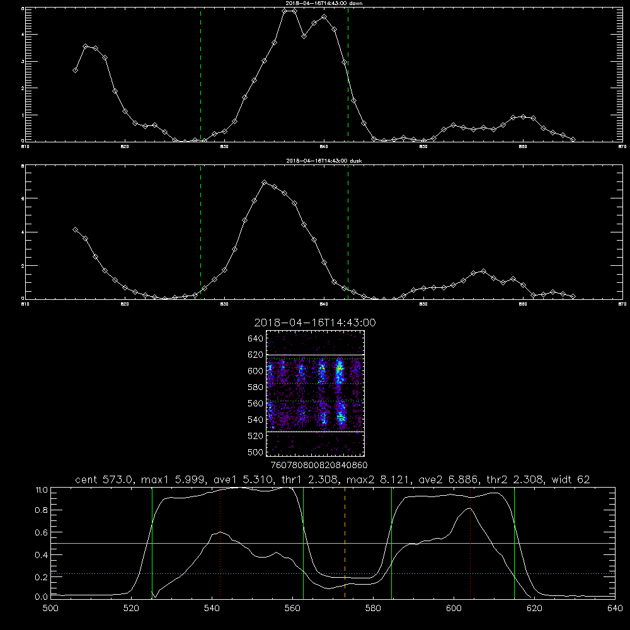Click bottom plot x-axis label '500'
The image size is (630, 630).
click(50, 609)
